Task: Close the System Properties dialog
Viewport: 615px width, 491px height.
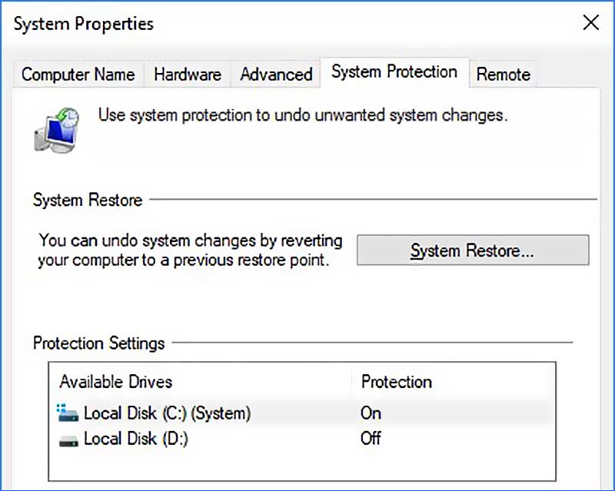Action: click(590, 23)
